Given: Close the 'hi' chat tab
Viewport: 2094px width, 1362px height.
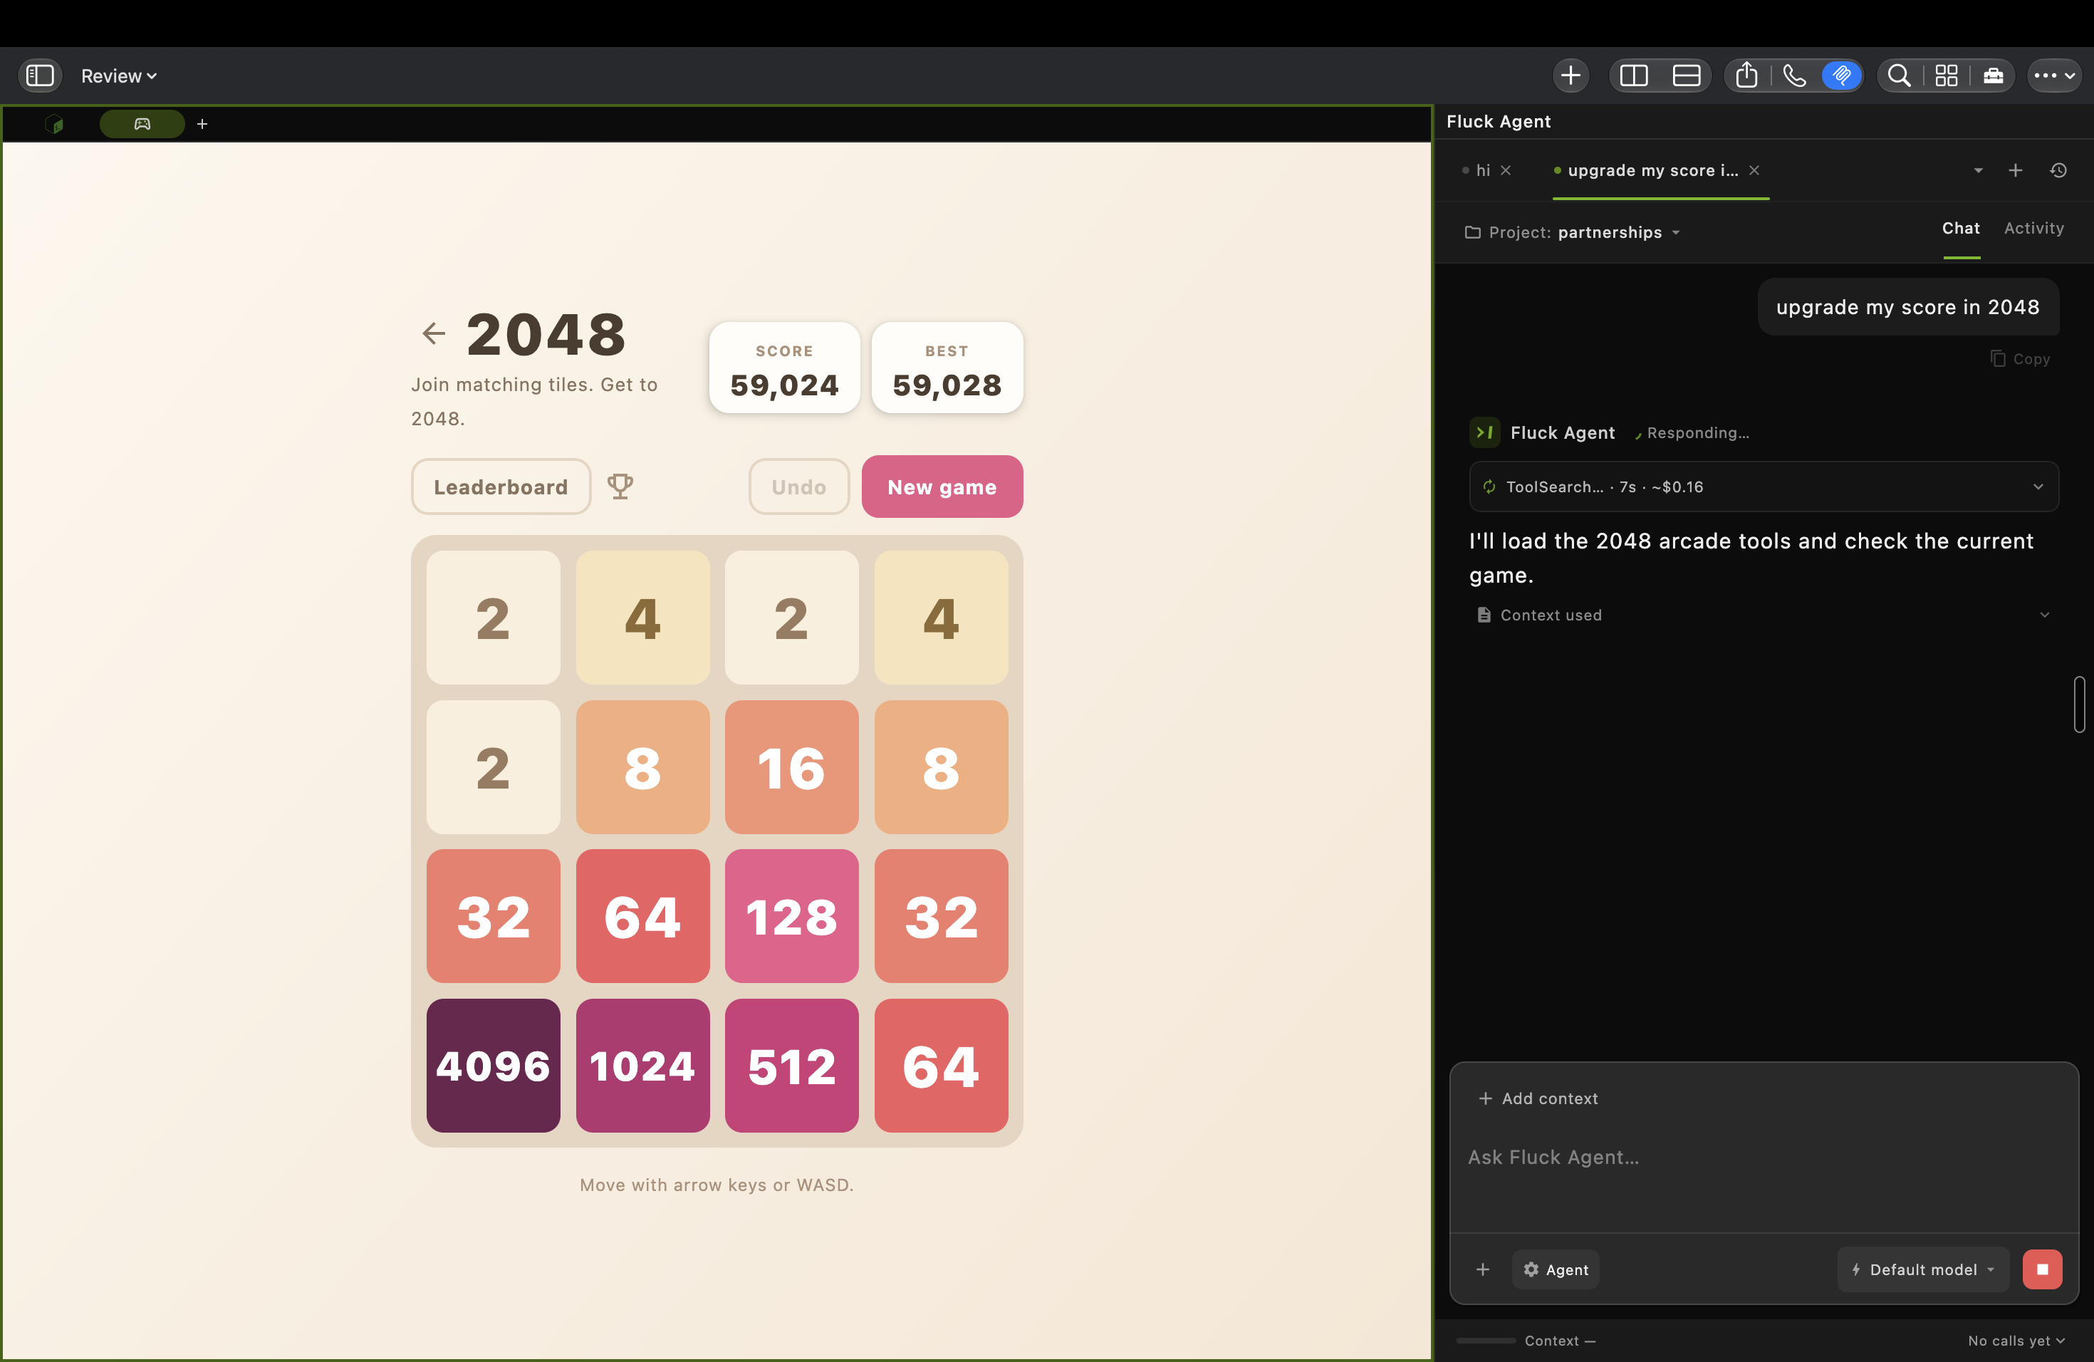Looking at the screenshot, I should 1506,171.
